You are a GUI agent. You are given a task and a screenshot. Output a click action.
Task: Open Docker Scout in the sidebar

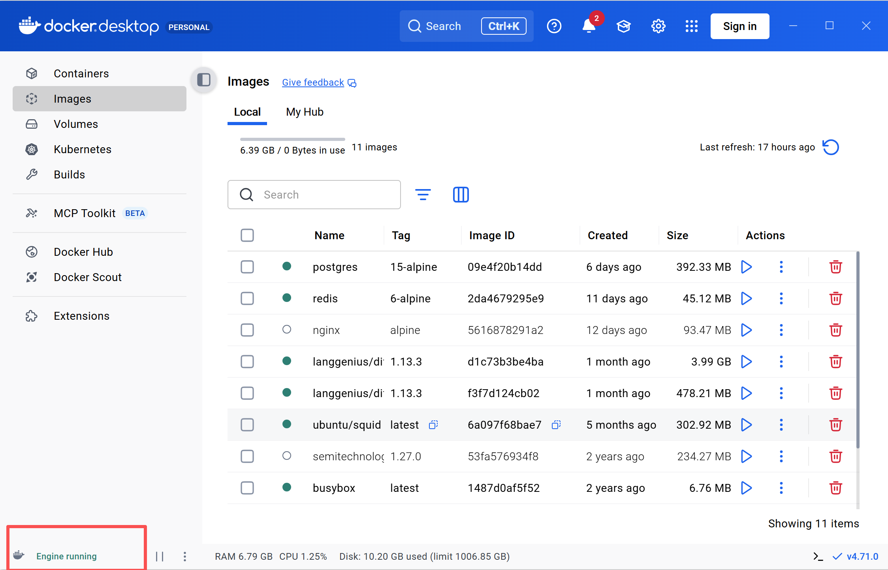pyautogui.click(x=100, y=277)
